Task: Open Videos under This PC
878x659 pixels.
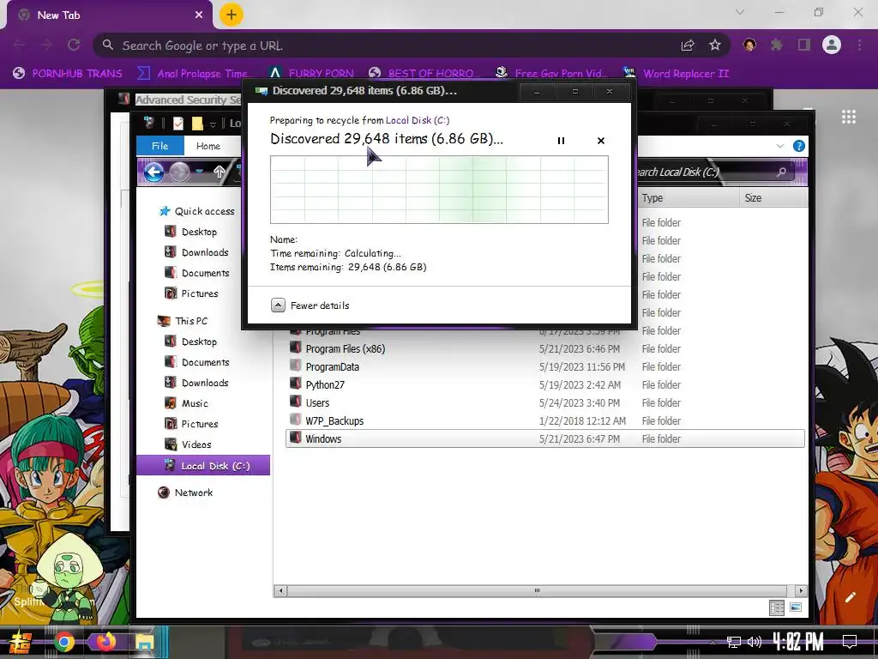Action: (188, 444)
